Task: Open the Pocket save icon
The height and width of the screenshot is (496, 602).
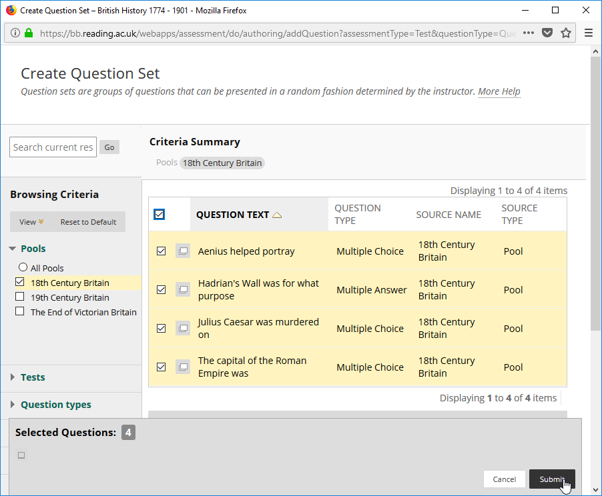Action: pyautogui.click(x=547, y=33)
